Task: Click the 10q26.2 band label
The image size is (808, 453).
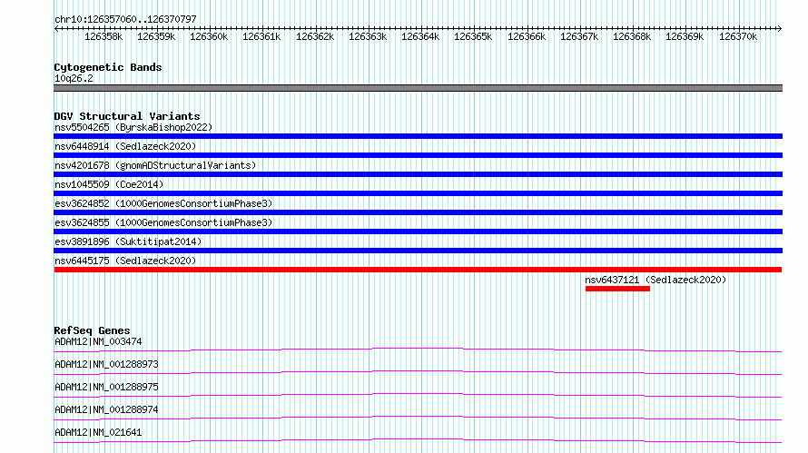Action: (74, 78)
